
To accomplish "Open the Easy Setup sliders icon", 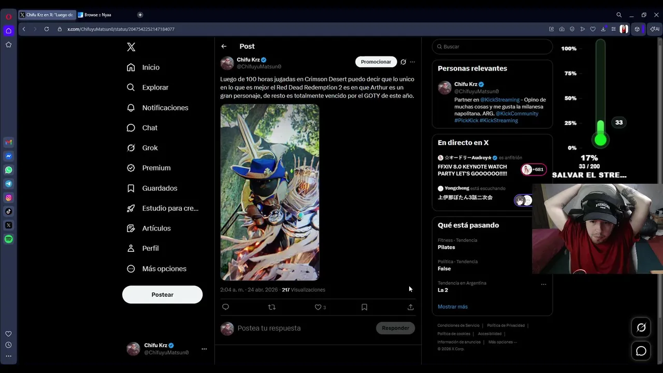I will click(x=613, y=29).
